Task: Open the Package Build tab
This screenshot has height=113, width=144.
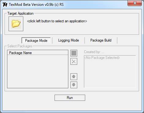Action: click(x=101, y=40)
